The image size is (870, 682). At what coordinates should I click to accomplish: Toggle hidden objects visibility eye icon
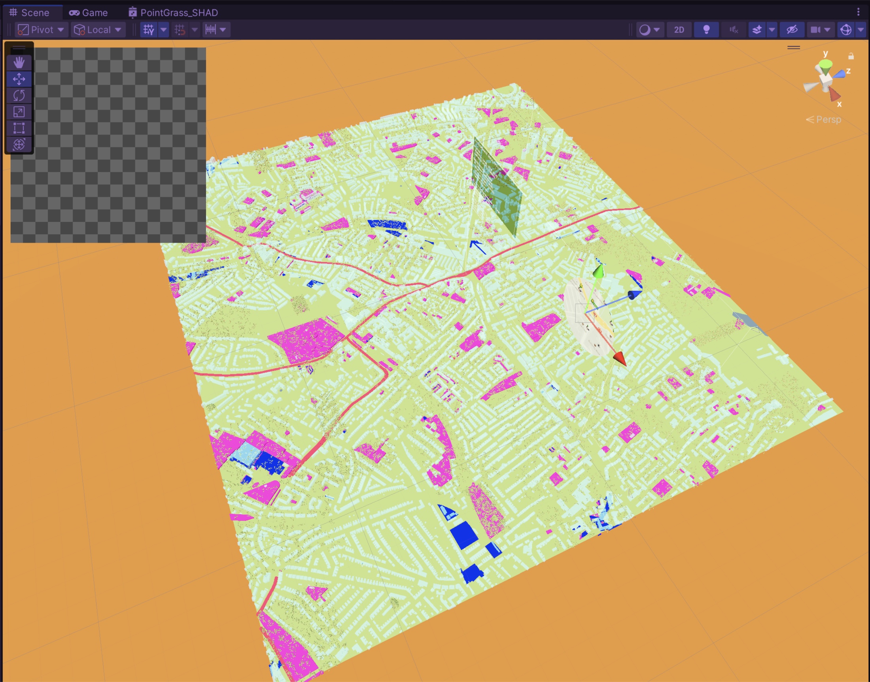point(792,30)
